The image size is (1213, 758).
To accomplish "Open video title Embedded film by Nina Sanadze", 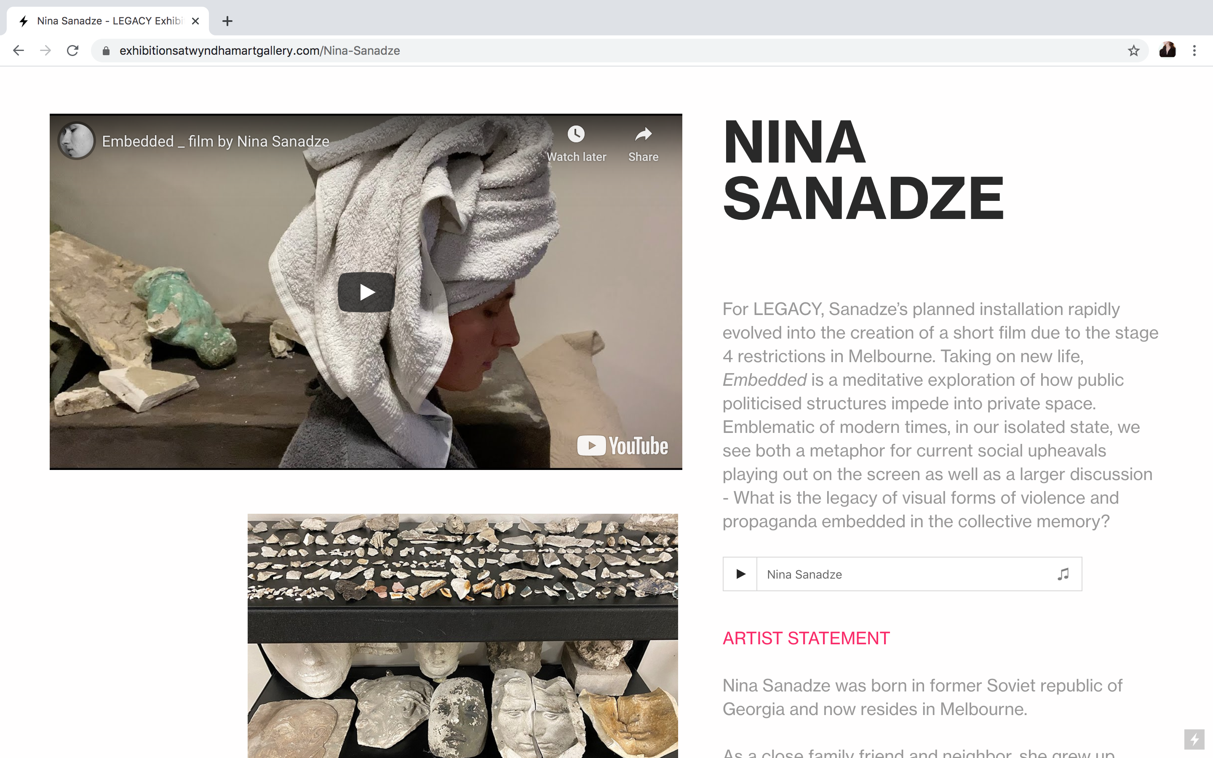I will [x=216, y=141].
